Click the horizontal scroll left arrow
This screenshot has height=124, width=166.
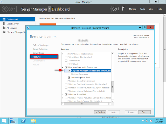pos(63,104)
